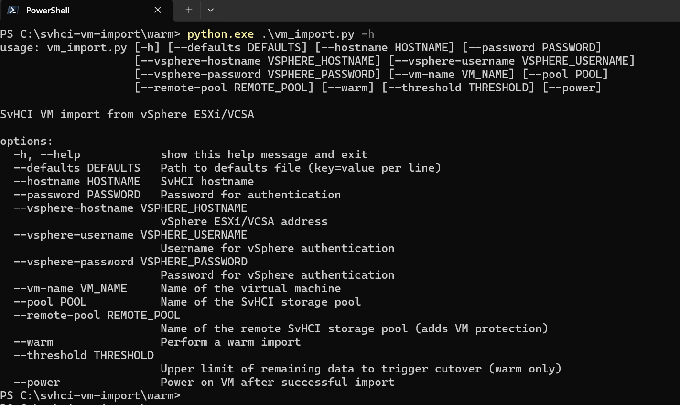Screen dimensions: 680x405
Task: Click the empty title bar area beside tabs
Action: point(449,10)
